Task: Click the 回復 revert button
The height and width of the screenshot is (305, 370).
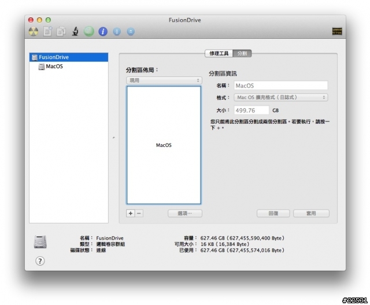Action: [x=273, y=214]
